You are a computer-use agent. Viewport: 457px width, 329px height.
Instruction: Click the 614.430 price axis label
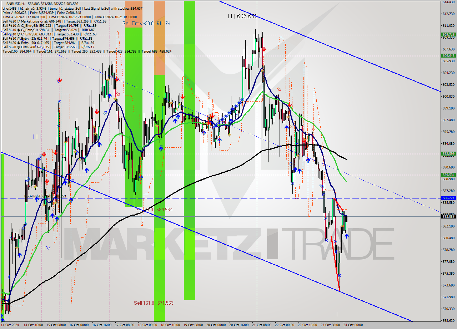(448, 2)
